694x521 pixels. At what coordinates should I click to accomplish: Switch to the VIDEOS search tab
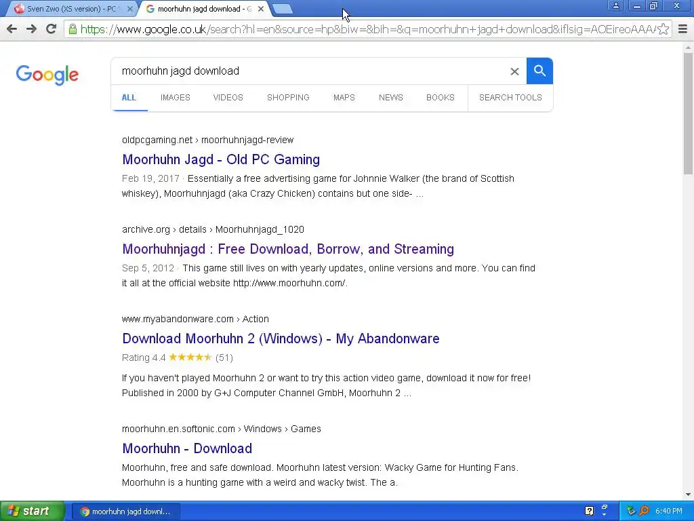pos(228,98)
